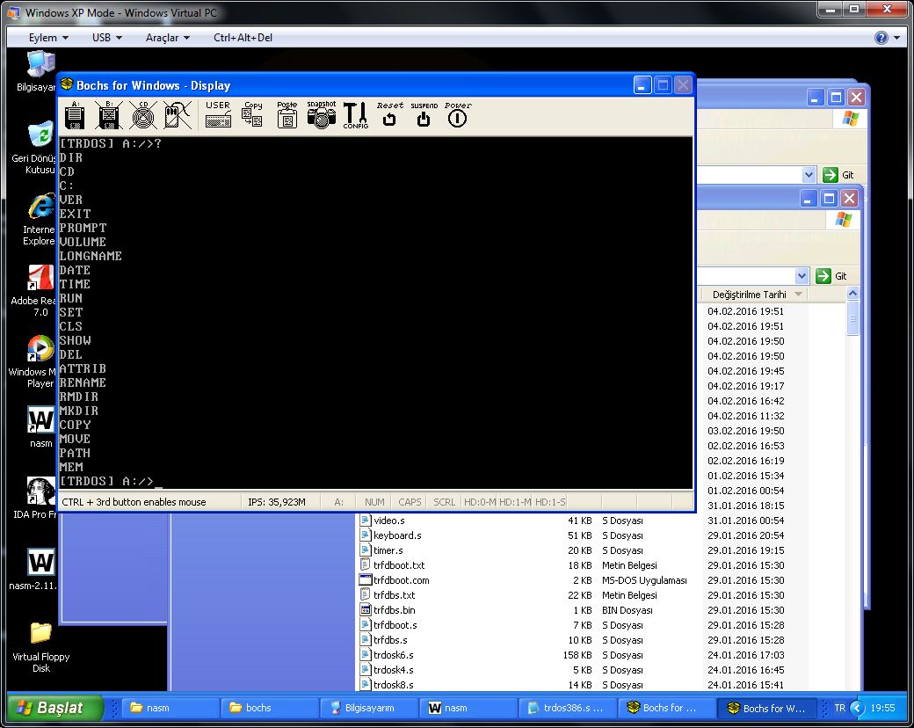Open the Araçlar menu

(167, 37)
